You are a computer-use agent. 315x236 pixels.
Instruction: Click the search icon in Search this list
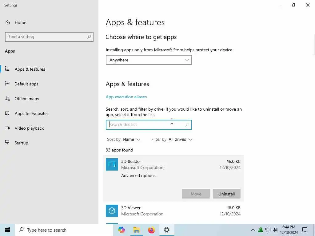coord(187,125)
